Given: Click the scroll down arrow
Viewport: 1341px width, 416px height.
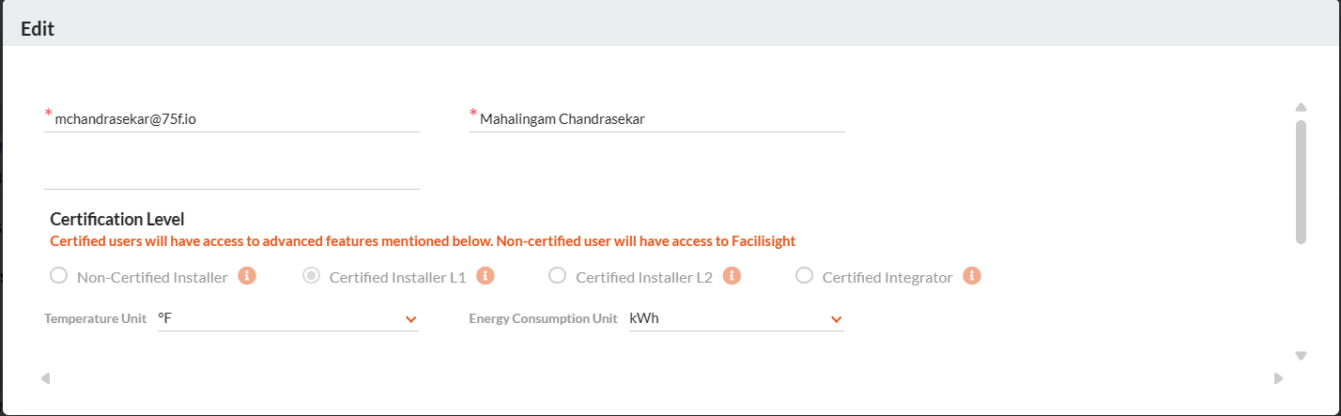Looking at the screenshot, I should pos(1301,356).
